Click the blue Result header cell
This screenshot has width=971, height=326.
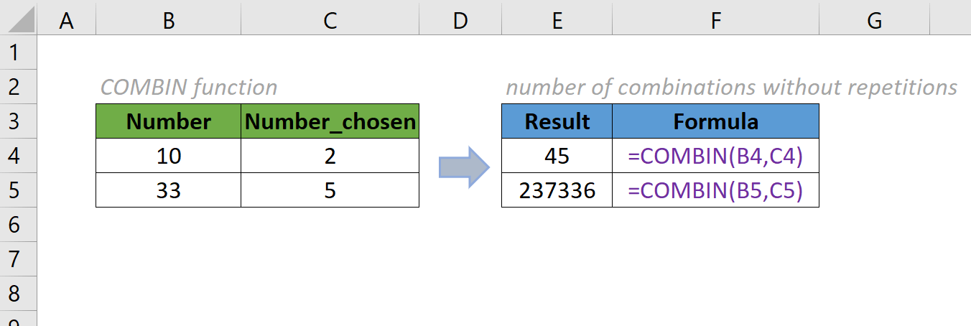point(557,121)
